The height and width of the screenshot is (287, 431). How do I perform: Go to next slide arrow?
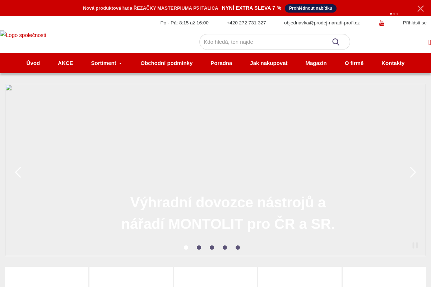point(413,172)
